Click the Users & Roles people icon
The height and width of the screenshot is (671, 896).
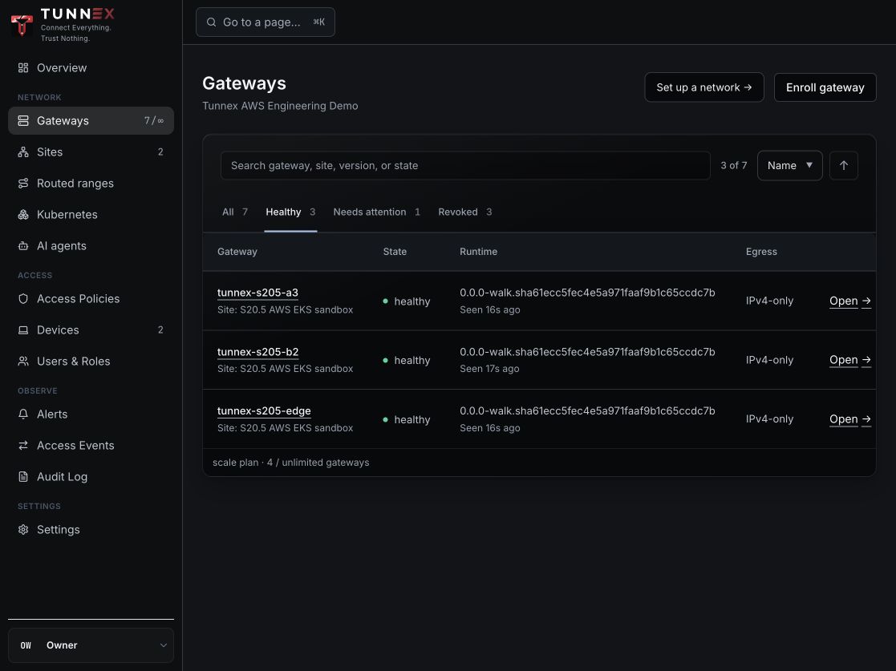[x=22, y=362]
